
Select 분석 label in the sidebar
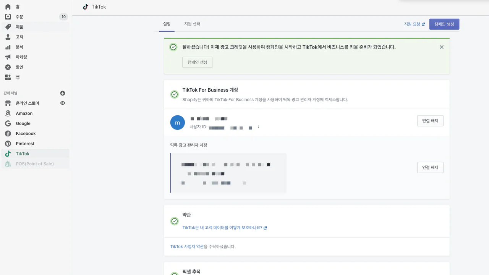[x=19, y=47]
